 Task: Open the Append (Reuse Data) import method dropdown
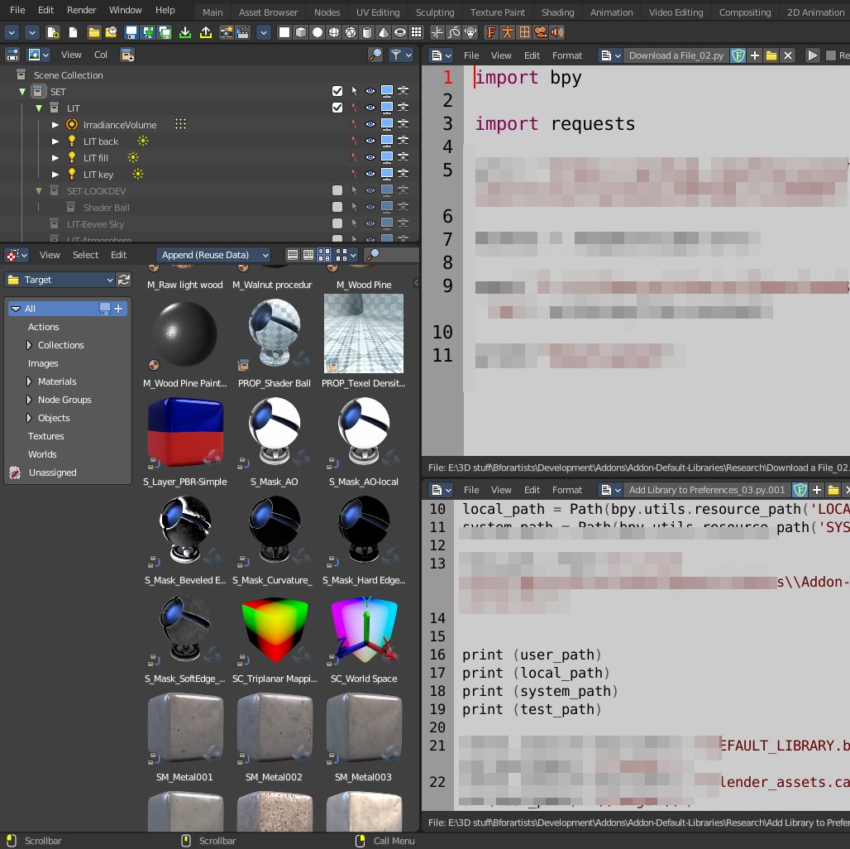[x=213, y=255]
